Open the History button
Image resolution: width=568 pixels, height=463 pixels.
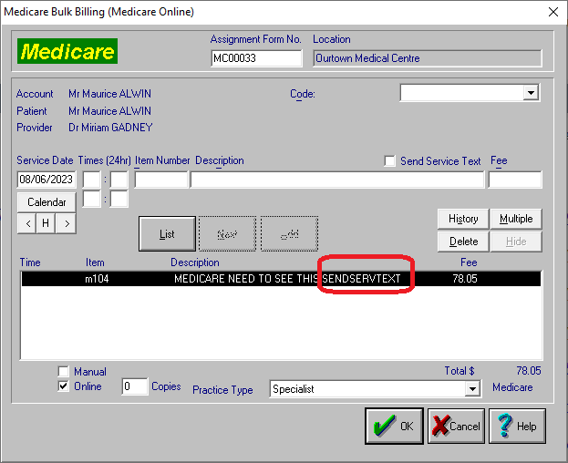point(463,219)
